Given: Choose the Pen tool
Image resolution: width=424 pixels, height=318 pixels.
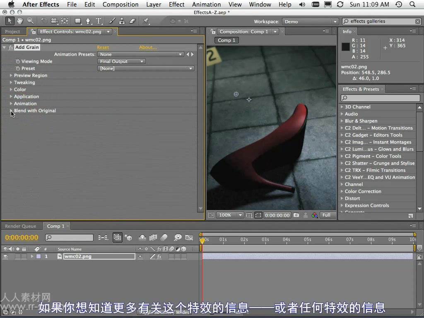Looking at the screenshot, I should click(x=88, y=21).
